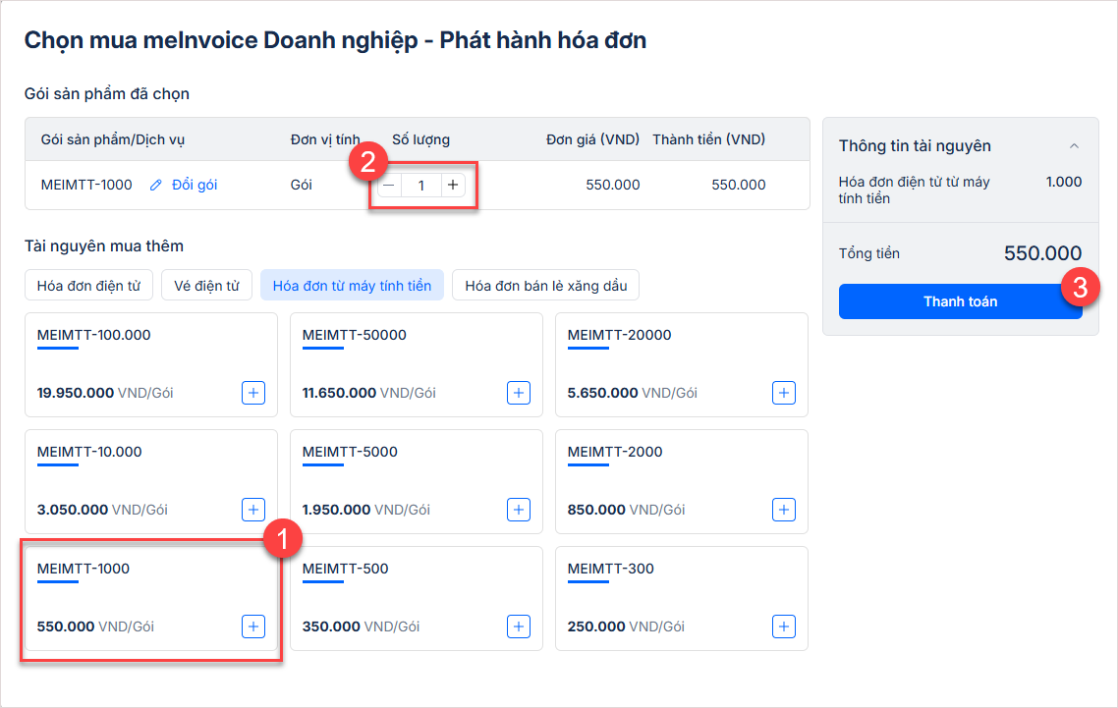Select the Hóa đơn từ máy tính tiền tab
1118x708 pixels.
(352, 286)
